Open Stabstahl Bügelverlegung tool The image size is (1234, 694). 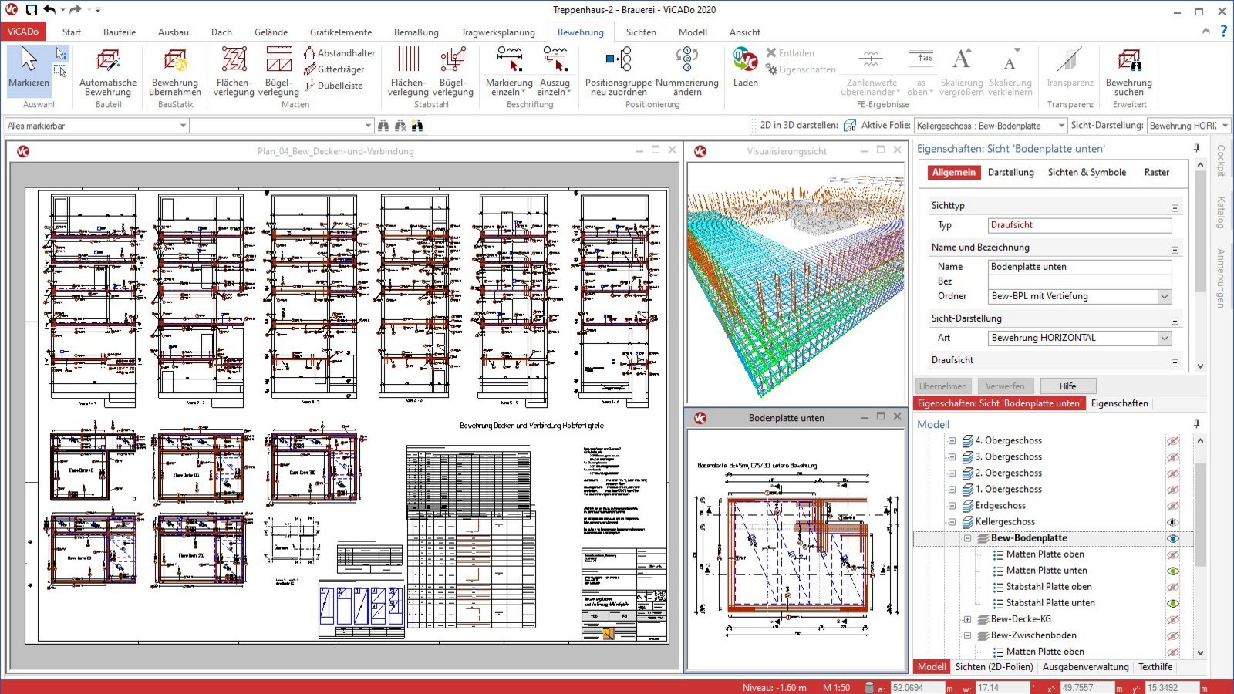click(453, 71)
